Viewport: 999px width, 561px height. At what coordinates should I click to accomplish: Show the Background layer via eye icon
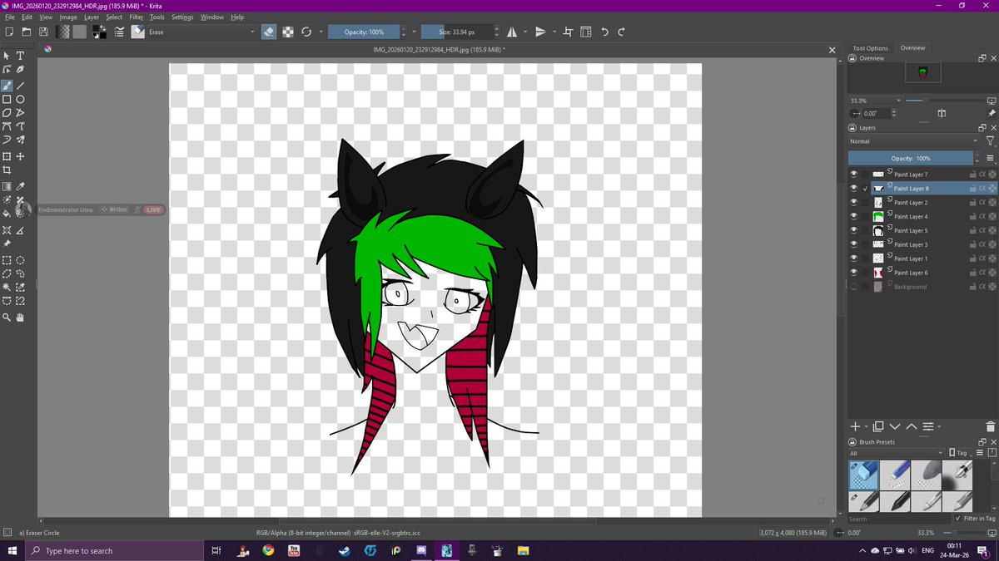853,287
